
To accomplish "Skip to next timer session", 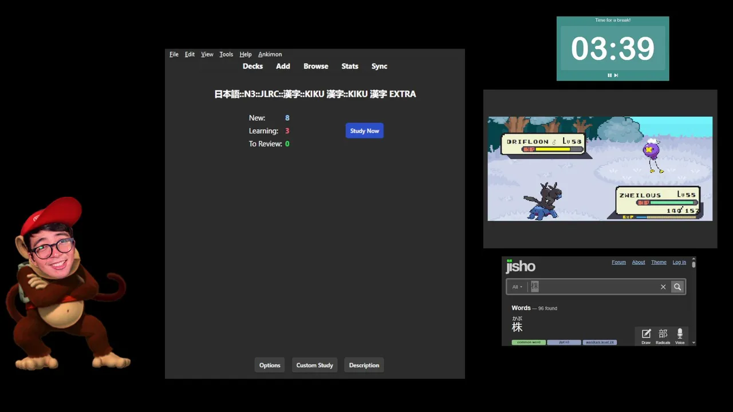I will coord(616,75).
